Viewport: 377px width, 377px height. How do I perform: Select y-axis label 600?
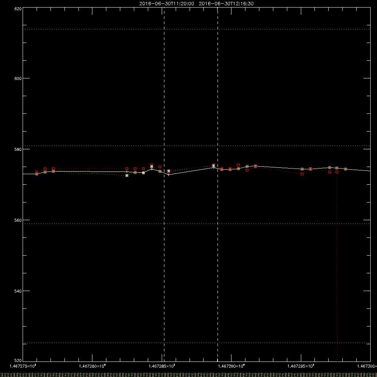coord(18,78)
